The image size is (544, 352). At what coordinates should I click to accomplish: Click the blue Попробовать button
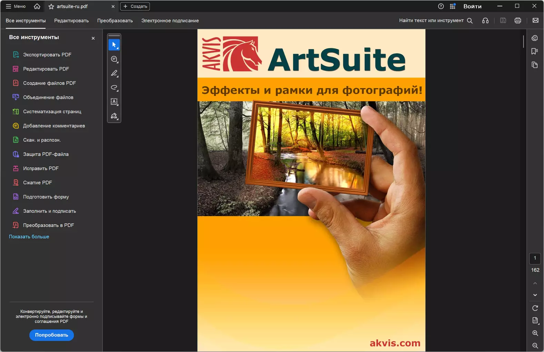(x=51, y=335)
